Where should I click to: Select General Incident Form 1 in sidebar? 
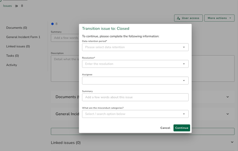(x=23, y=37)
